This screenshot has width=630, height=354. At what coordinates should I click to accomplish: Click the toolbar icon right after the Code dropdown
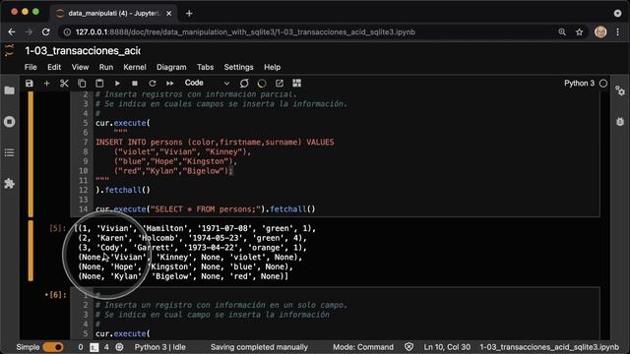244,83
